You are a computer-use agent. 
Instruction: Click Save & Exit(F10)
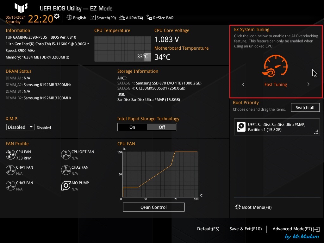[246, 229]
